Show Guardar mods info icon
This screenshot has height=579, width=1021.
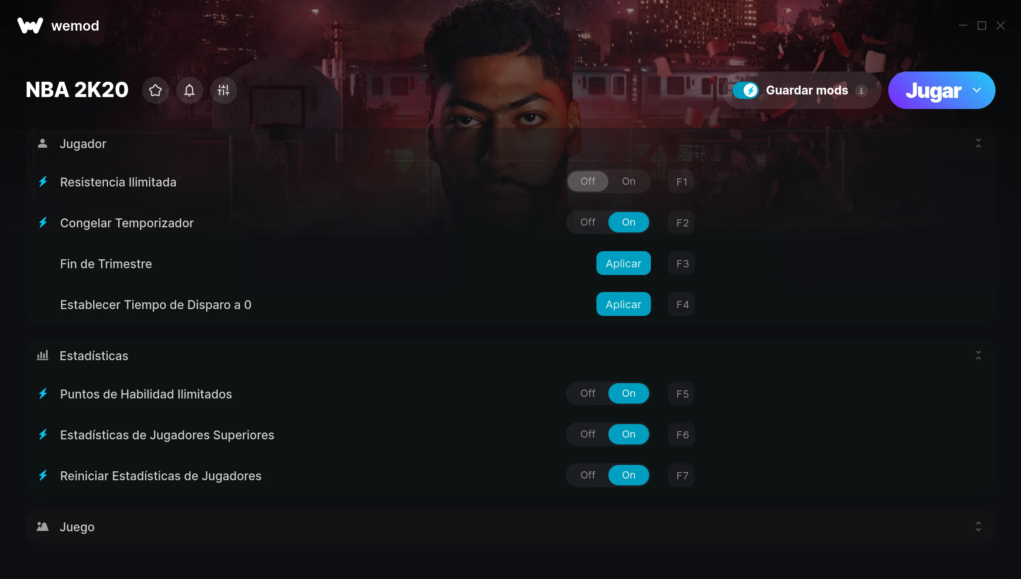point(861,91)
